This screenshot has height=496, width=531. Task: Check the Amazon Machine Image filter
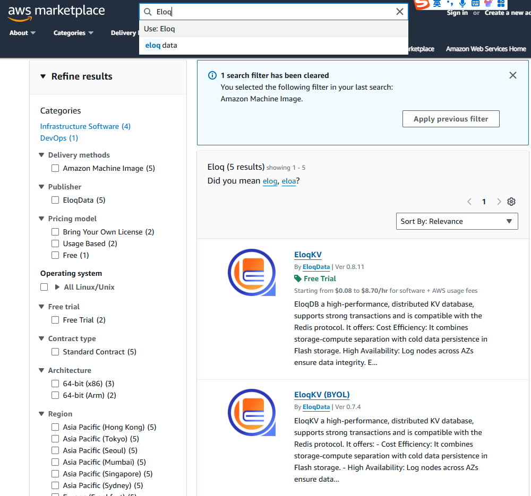pyautogui.click(x=55, y=168)
